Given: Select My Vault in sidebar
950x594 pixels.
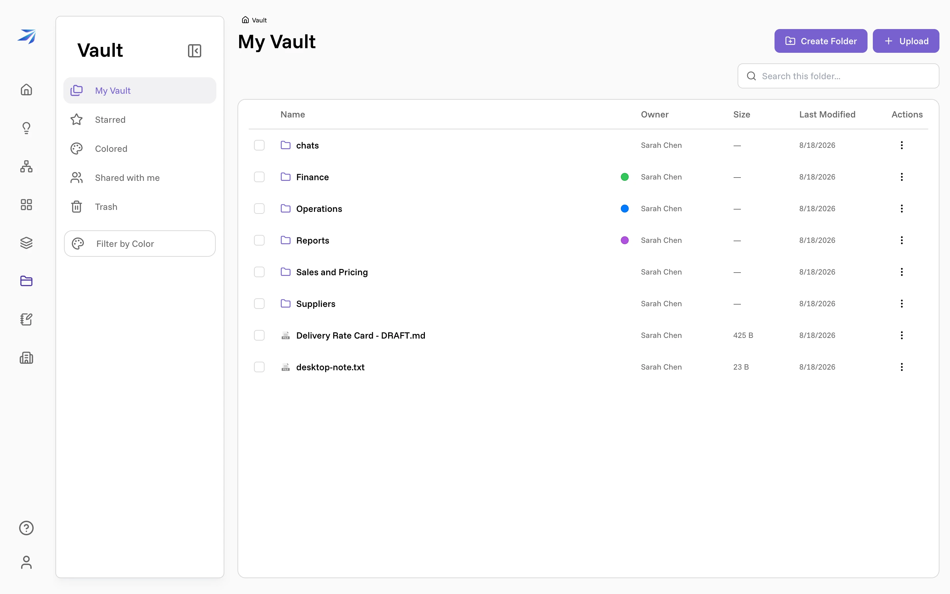Looking at the screenshot, I should point(140,90).
